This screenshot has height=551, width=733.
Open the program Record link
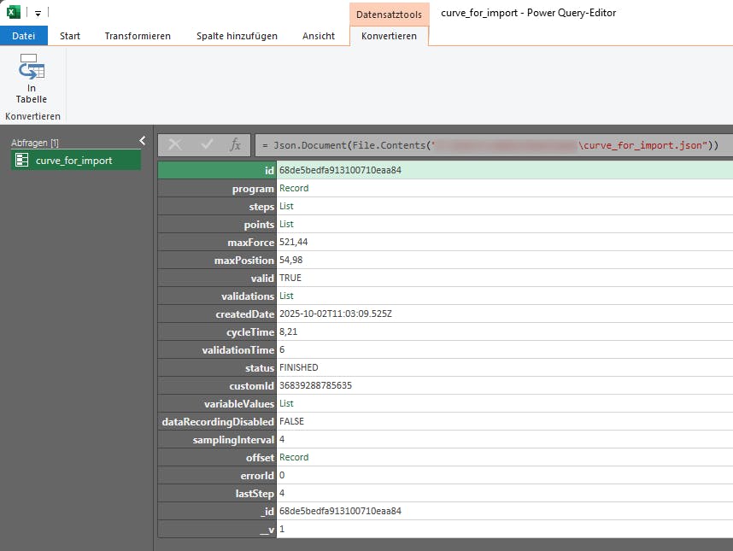click(294, 188)
